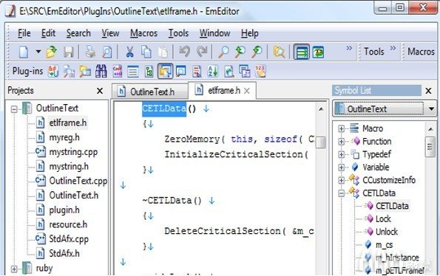Open the Macros menu
Image resolution: width=440 pixels, height=276 pixels.
coord(143,33)
